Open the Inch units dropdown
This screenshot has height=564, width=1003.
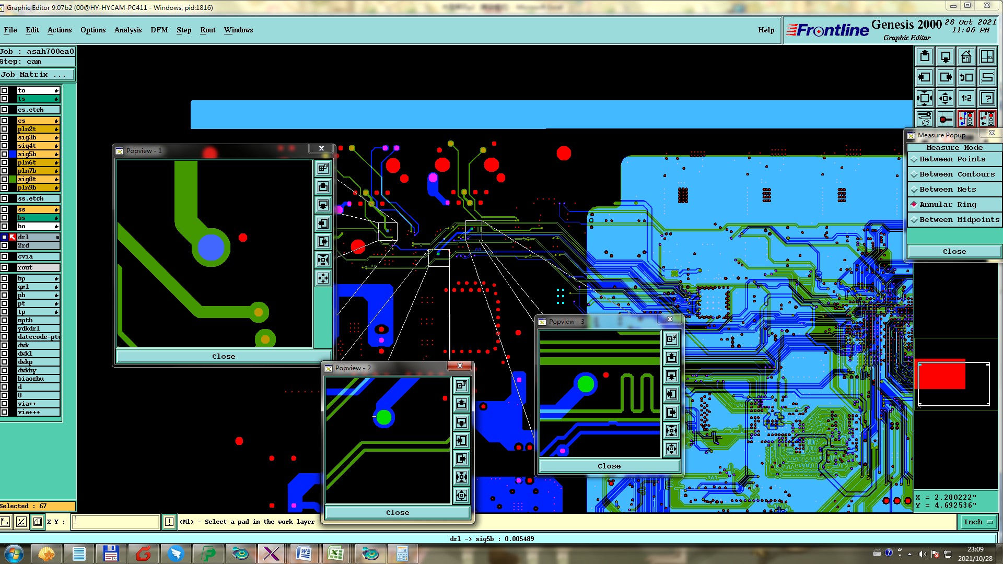pos(978,522)
